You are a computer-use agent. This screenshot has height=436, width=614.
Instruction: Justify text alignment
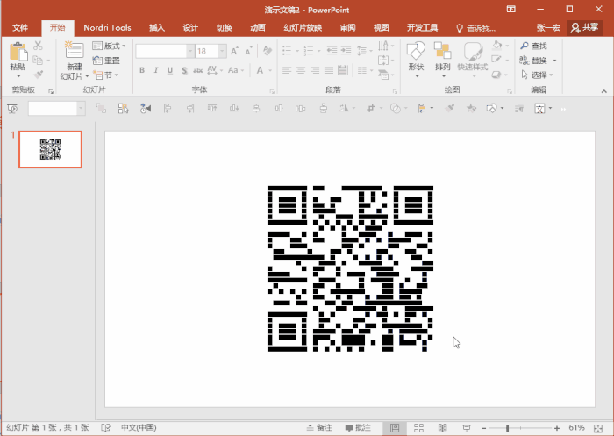click(329, 70)
